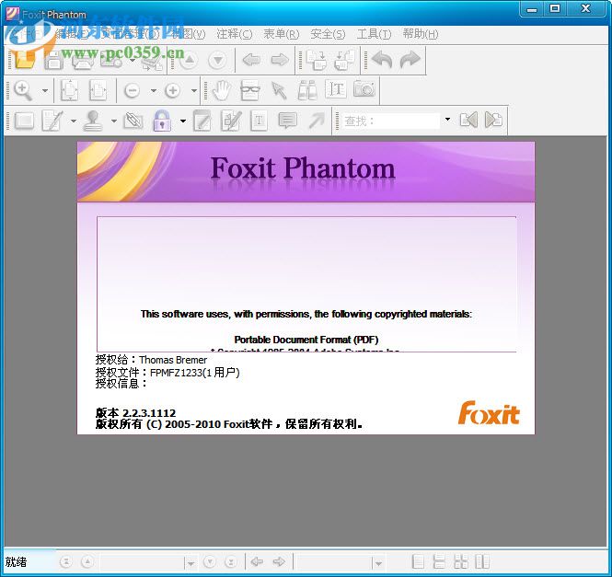The width and height of the screenshot is (612, 577).
Task: Click the Undo curved arrow icon
Action: pyautogui.click(x=382, y=60)
